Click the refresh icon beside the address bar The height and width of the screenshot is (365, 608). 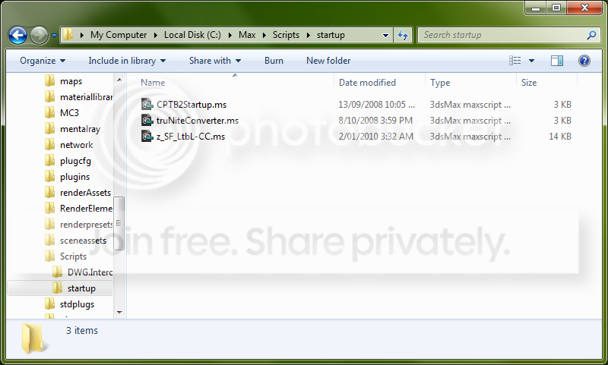pyautogui.click(x=403, y=35)
